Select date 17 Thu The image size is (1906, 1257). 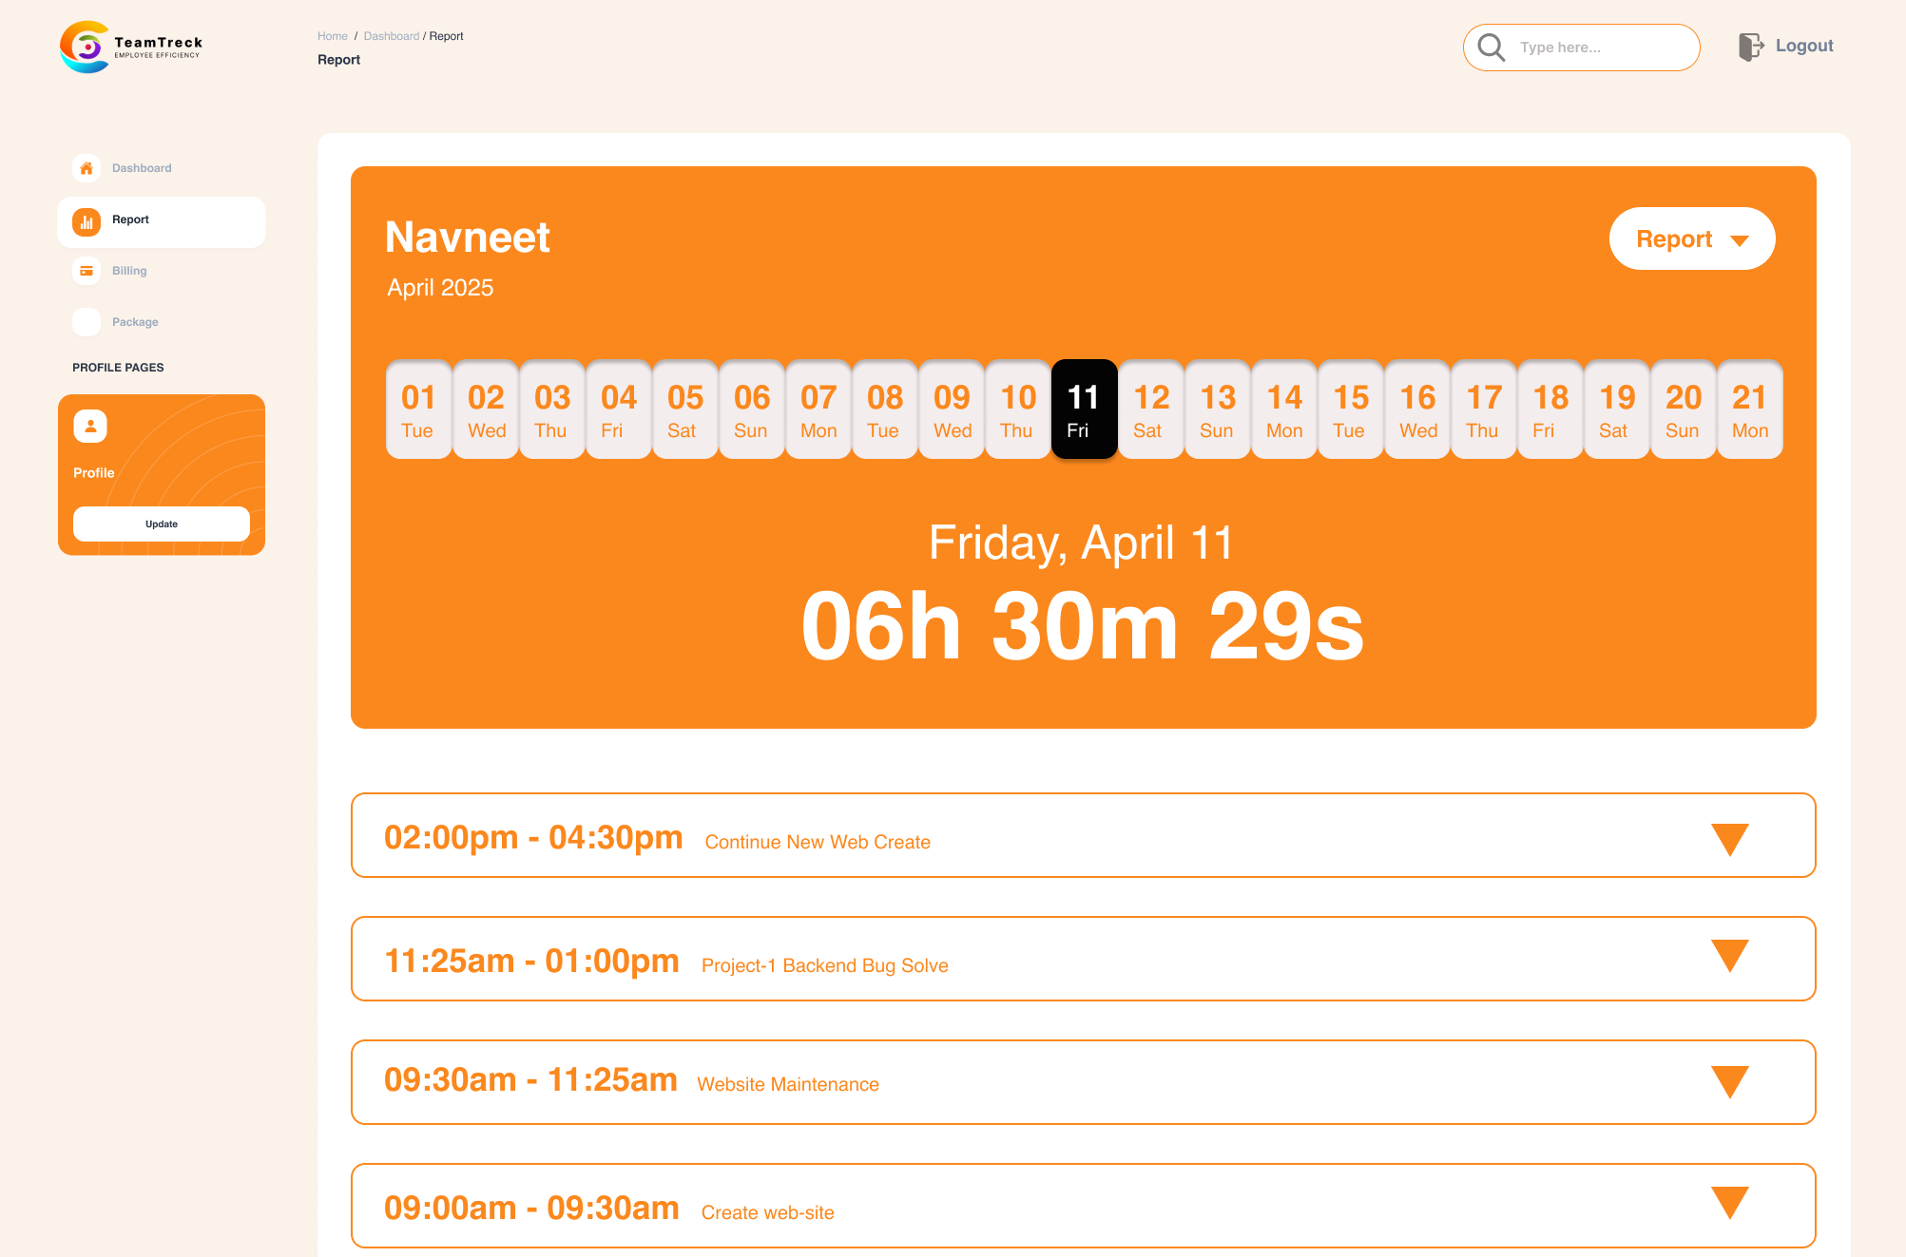1484,409
